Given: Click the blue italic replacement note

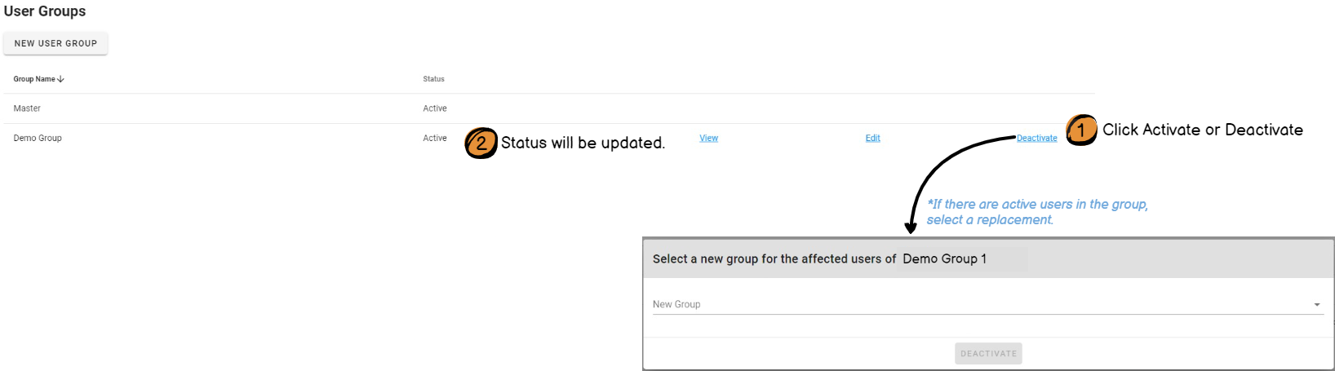Looking at the screenshot, I should click(x=1036, y=212).
